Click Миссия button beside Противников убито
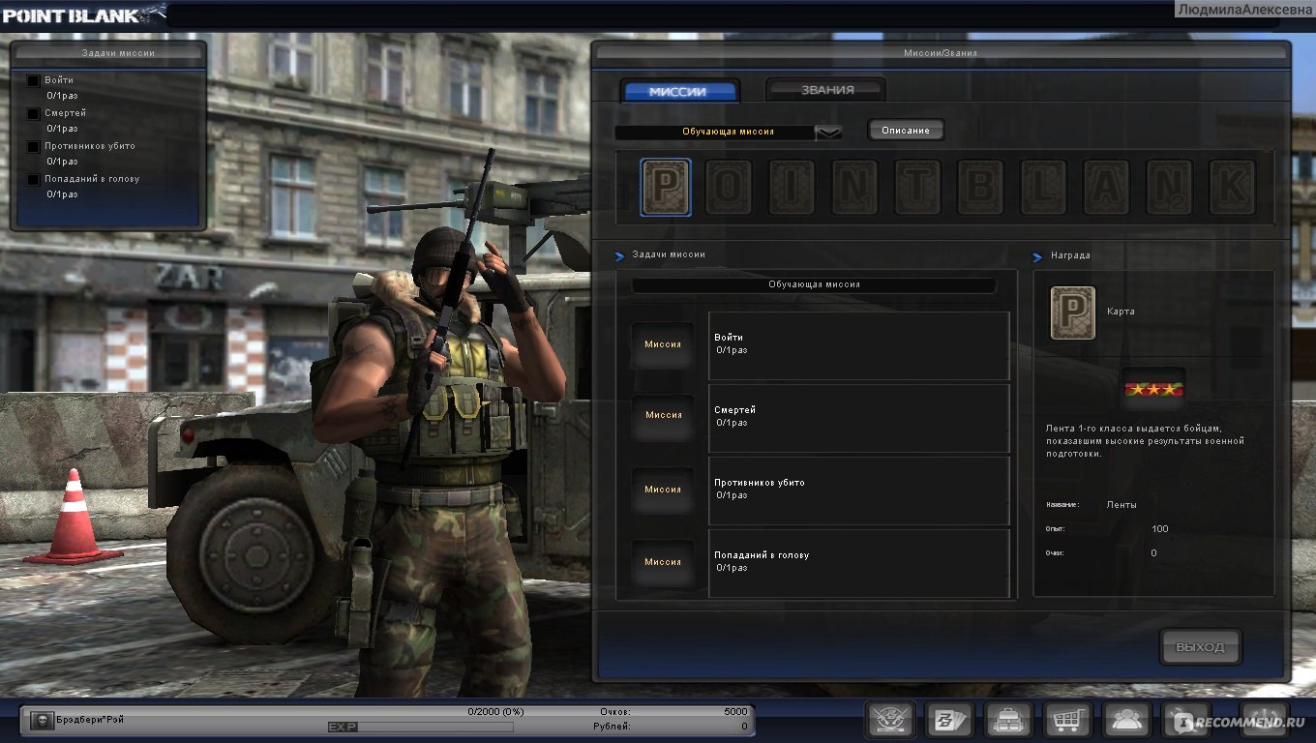1316x743 pixels. pos(663,490)
